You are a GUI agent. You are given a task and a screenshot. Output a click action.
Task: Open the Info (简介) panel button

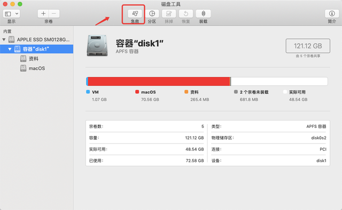[332, 14]
